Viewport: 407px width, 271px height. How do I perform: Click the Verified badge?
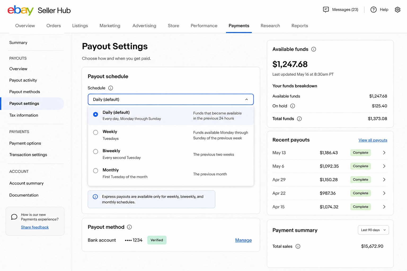[x=157, y=240]
